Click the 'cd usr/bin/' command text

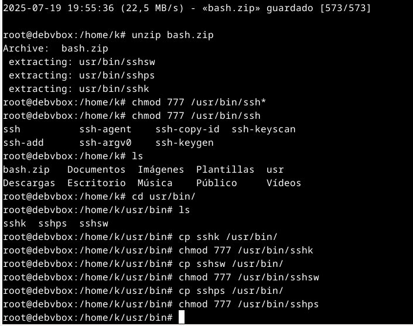tap(163, 197)
